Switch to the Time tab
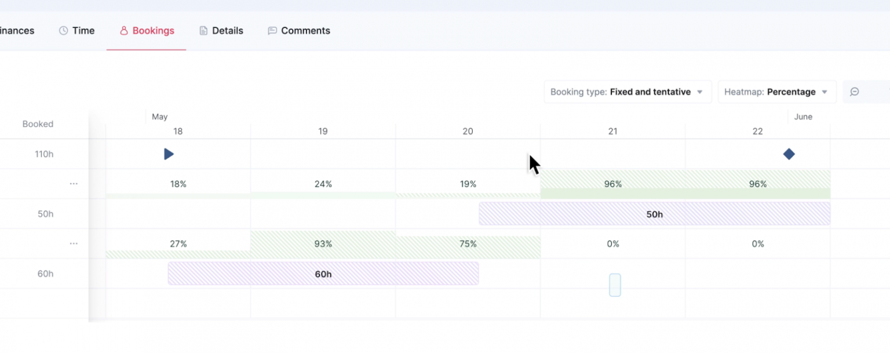This screenshot has width=890, height=353. pyautogui.click(x=77, y=30)
